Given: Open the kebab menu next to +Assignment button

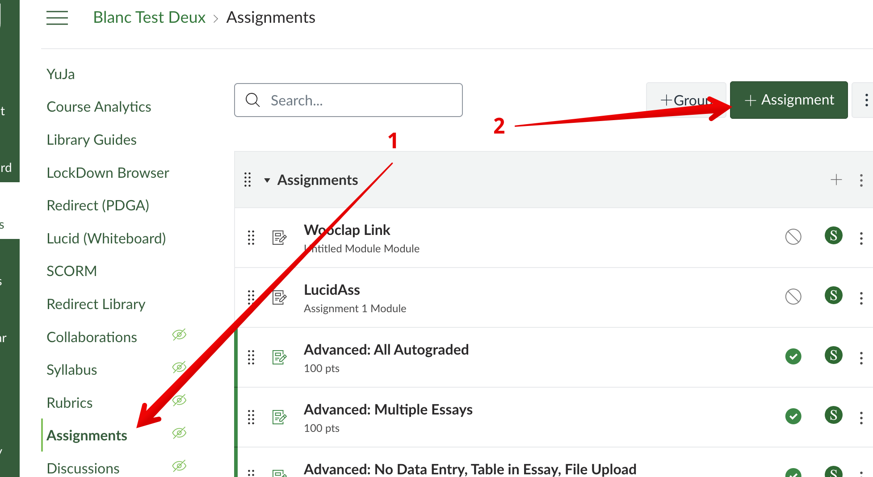Looking at the screenshot, I should [x=866, y=100].
